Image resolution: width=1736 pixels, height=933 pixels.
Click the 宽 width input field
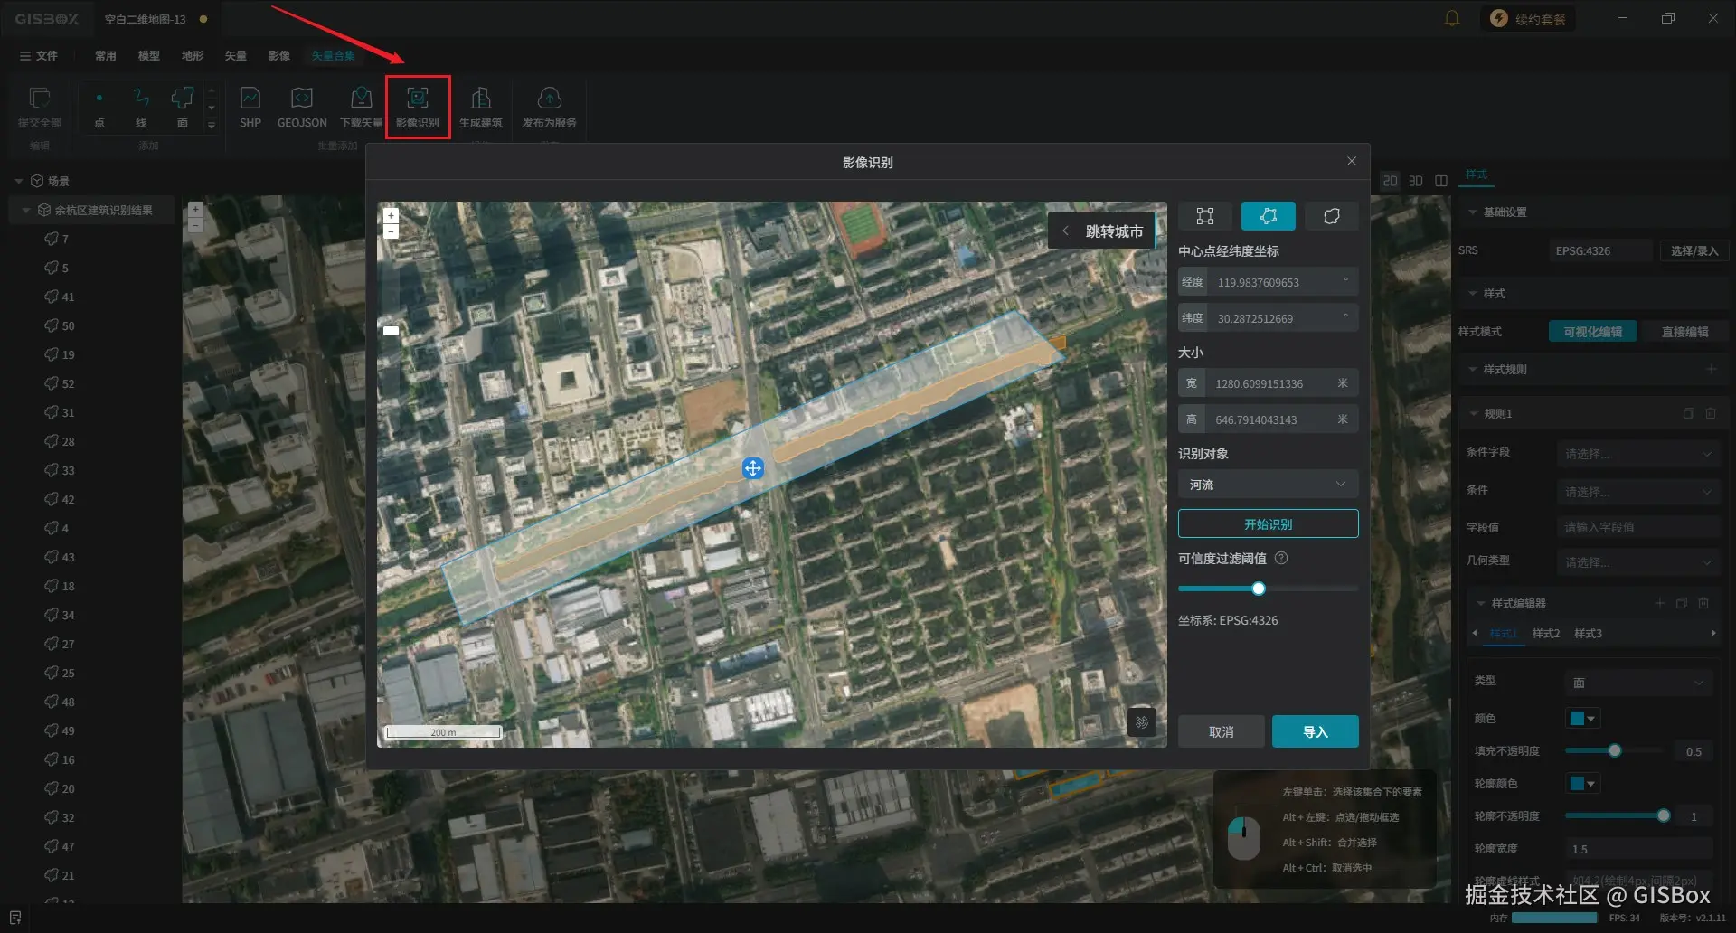1268,383
